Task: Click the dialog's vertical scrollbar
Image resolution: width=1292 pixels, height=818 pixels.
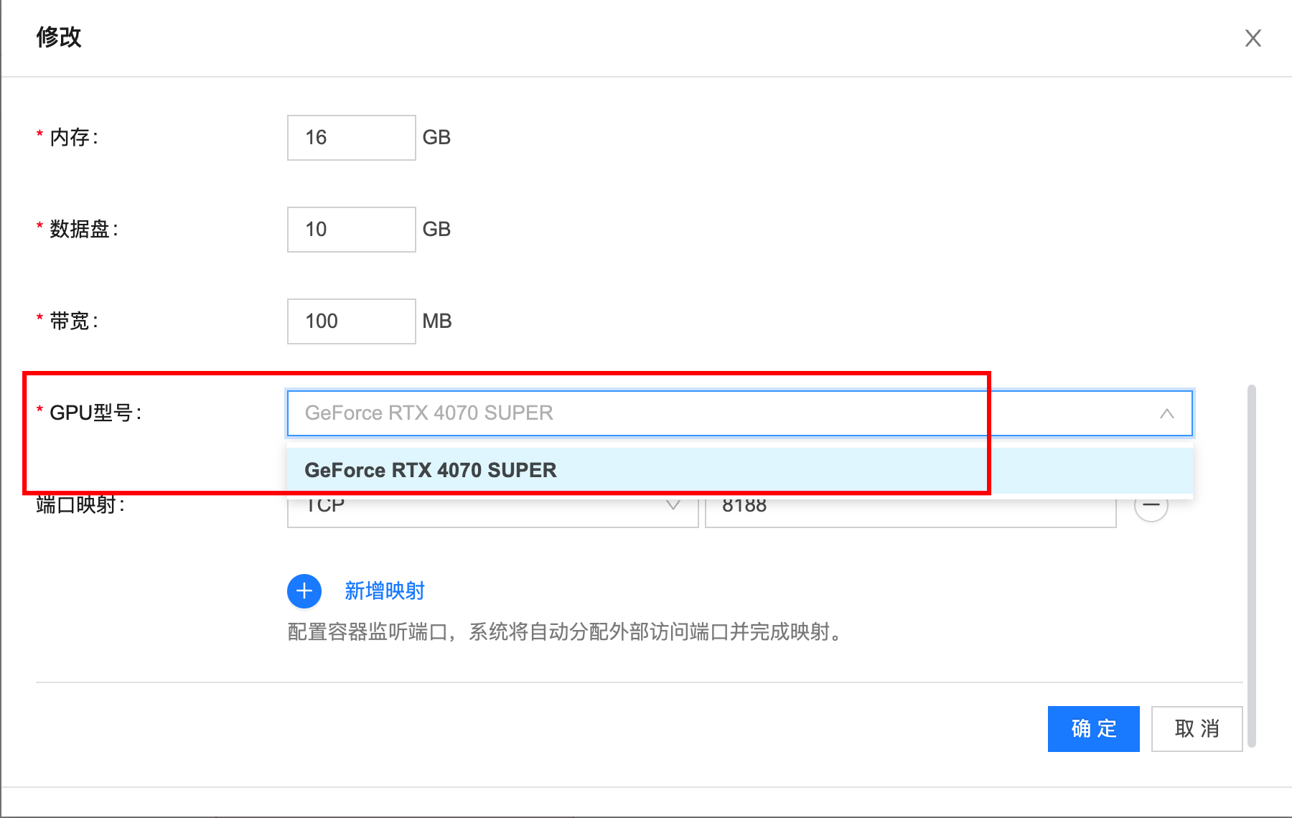Action: tap(1251, 567)
